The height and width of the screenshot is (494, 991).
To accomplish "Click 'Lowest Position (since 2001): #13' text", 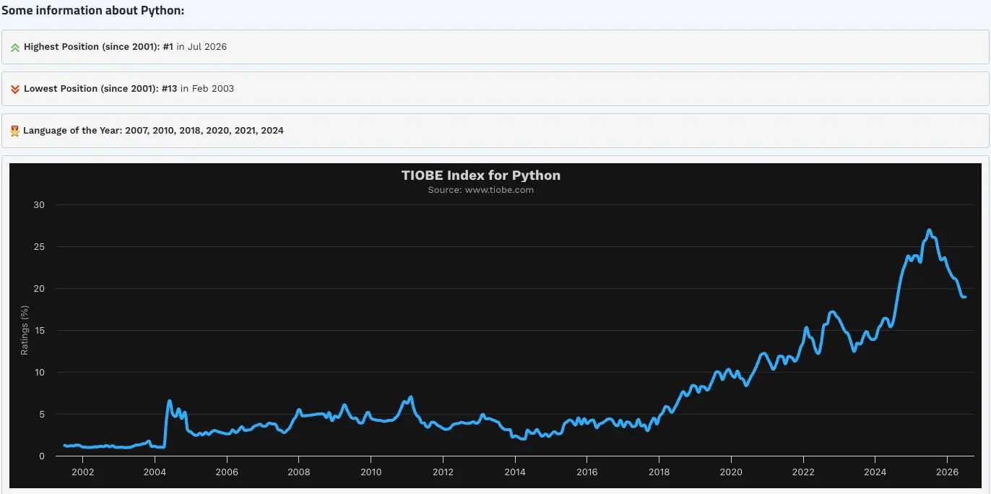I will pyautogui.click(x=100, y=89).
